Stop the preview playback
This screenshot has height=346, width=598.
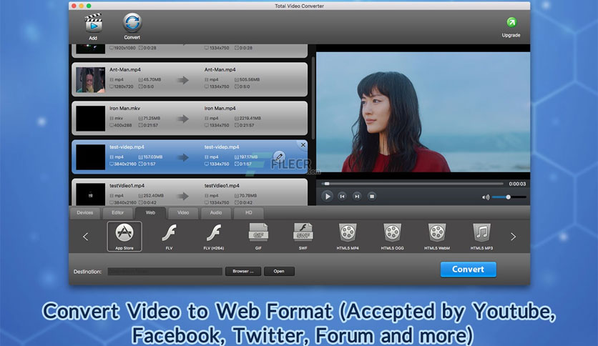(x=371, y=197)
